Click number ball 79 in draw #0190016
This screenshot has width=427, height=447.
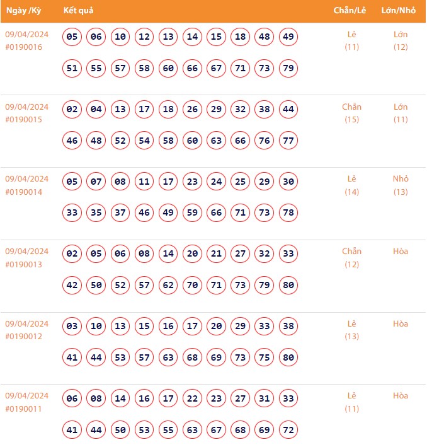[288, 68]
